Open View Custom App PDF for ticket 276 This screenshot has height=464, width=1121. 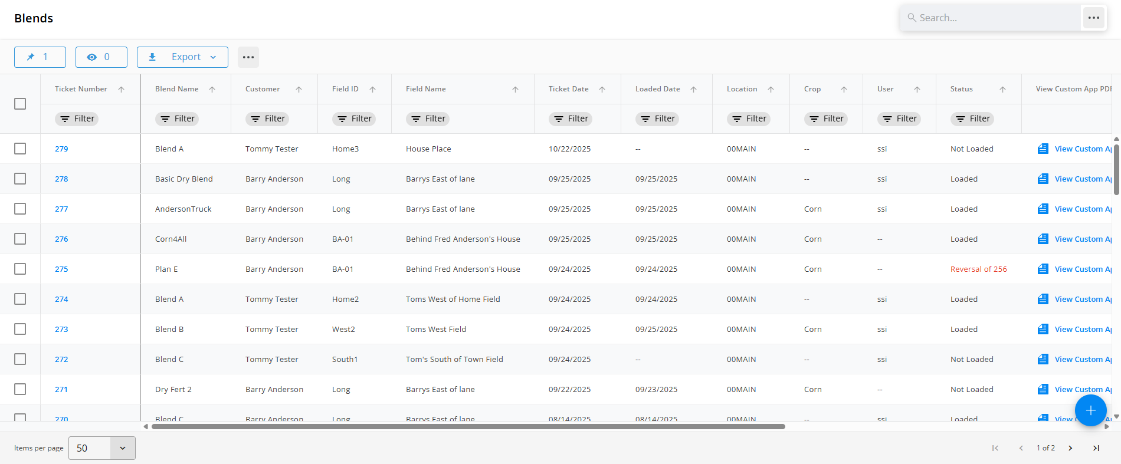tap(1083, 239)
